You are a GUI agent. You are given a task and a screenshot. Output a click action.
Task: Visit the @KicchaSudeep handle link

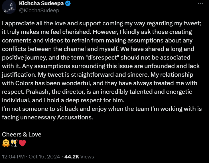pyautogui.click(x=39, y=10)
